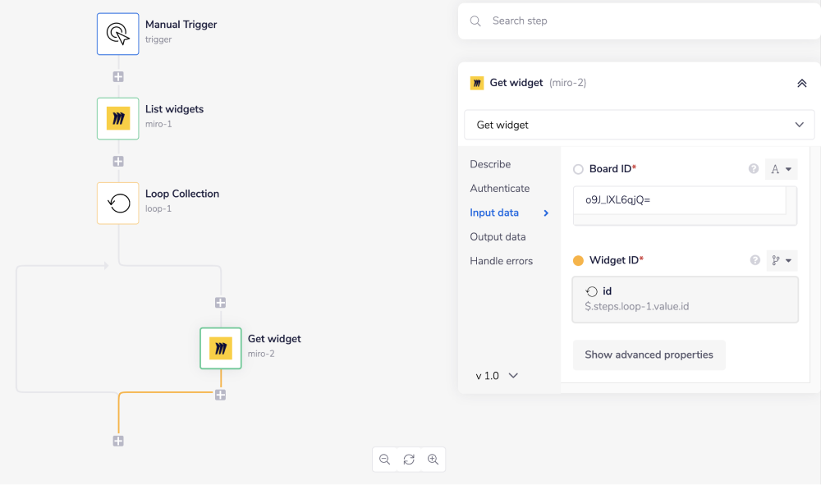
Task: Open the Output data section
Action: (x=498, y=236)
